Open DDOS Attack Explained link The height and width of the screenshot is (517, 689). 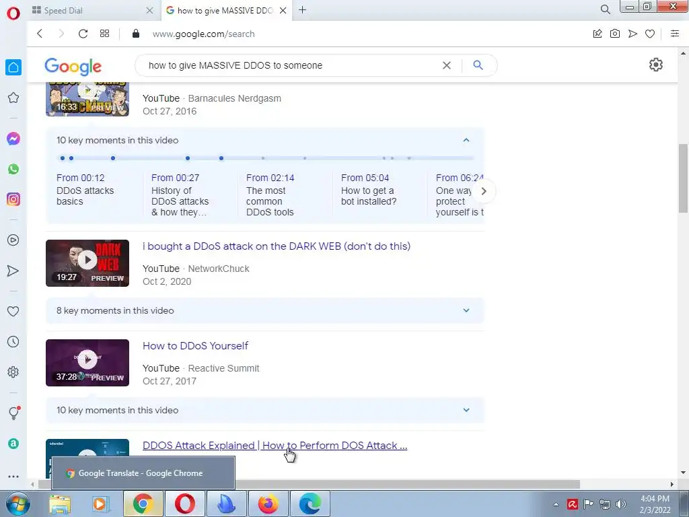[x=275, y=446]
